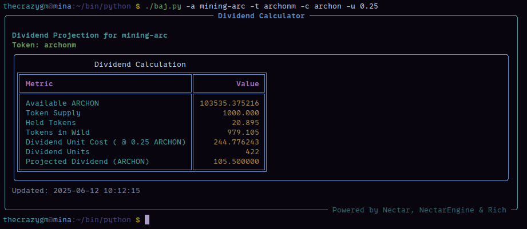Click the "-u 0.25" argument in the command
Viewport: 527px width, 229px height.
point(362,6)
